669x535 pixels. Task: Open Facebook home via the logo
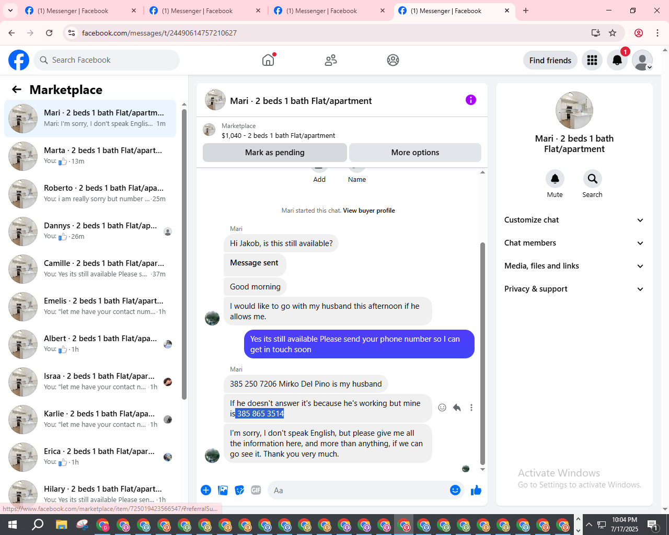click(19, 60)
